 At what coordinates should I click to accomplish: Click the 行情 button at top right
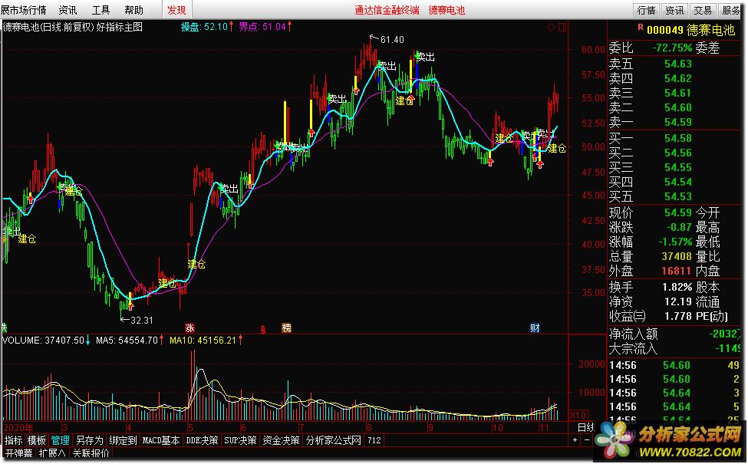(x=647, y=10)
